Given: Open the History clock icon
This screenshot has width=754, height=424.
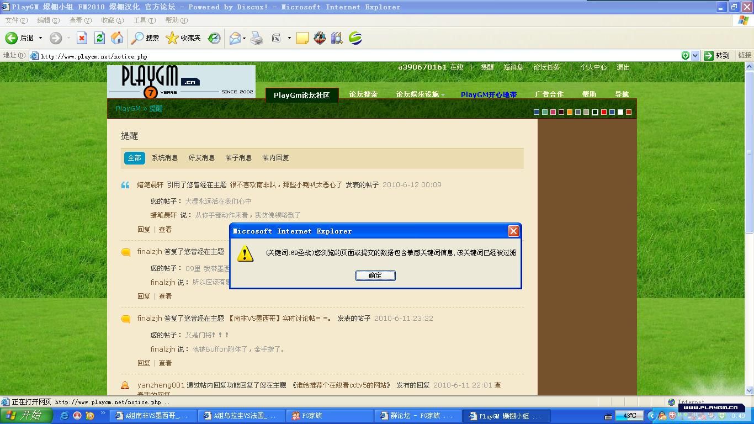Looking at the screenshot, I should pyautogui.click(x=214, y=38).
